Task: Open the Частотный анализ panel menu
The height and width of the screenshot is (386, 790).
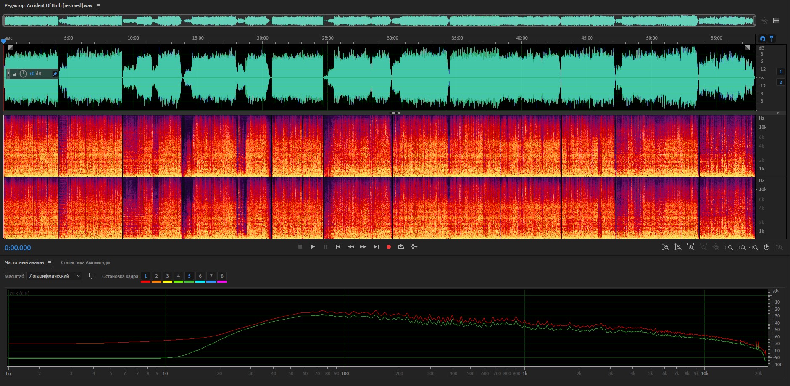Action: pos(50,262)
